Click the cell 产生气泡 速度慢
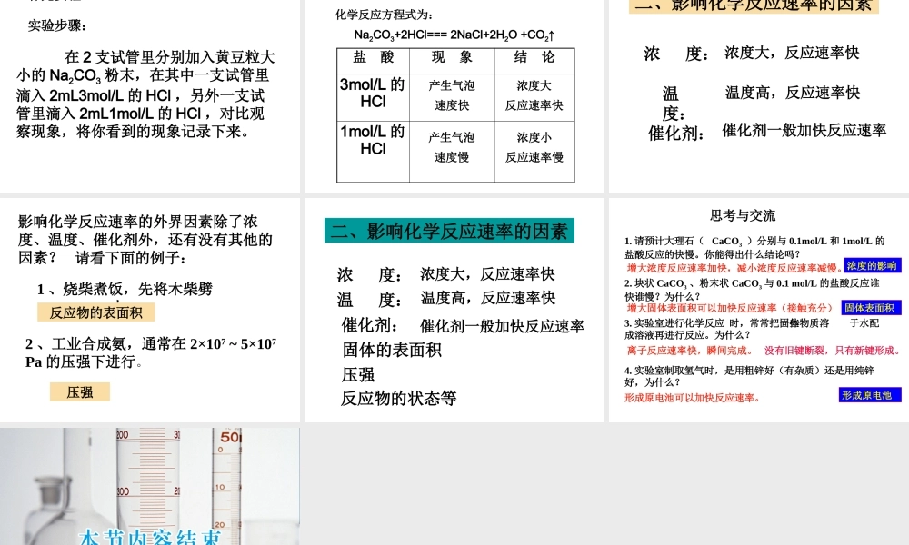This screenshot has height=545, width=909. [452, 151]
